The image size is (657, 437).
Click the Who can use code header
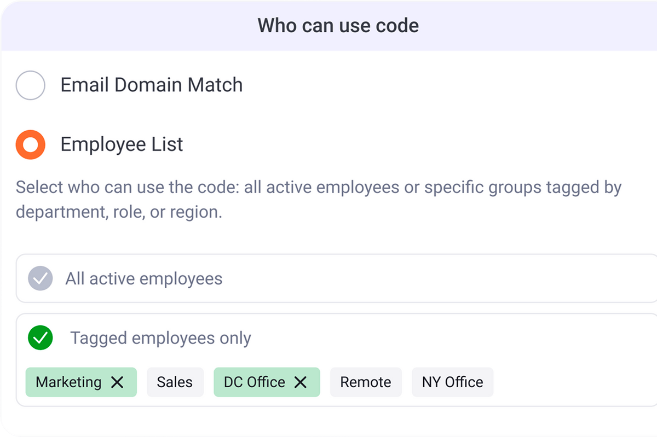tap(338, 26)
